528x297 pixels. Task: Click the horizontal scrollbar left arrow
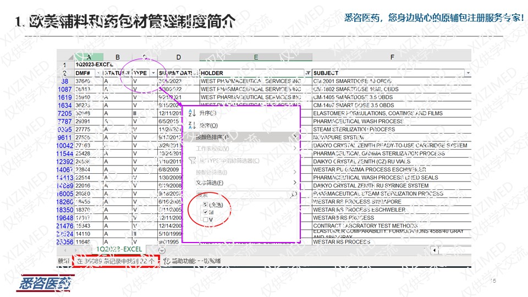click(x=435, y=251)
